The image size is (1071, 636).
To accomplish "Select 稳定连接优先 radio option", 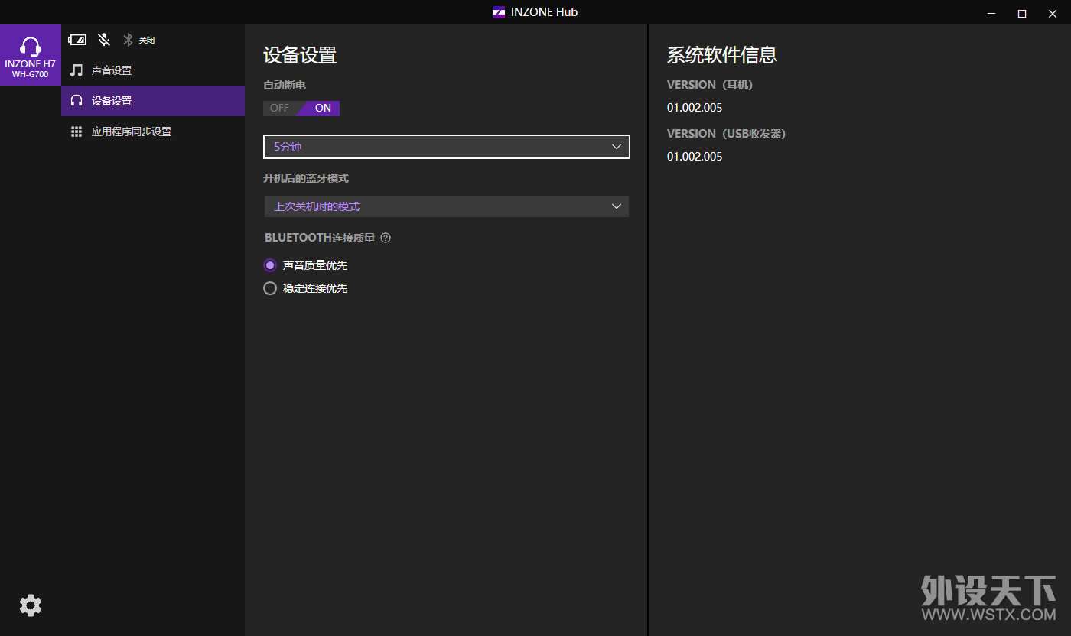I will tap(305, 288).
